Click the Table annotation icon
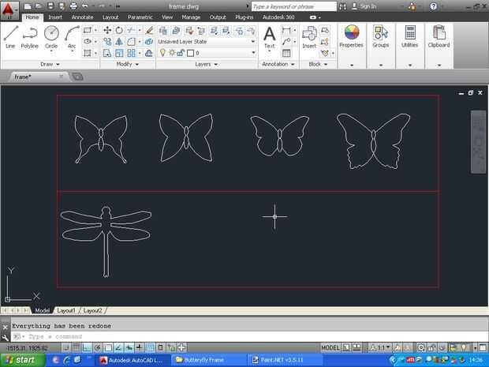This screenshot has height=367, width=489. 286,53
